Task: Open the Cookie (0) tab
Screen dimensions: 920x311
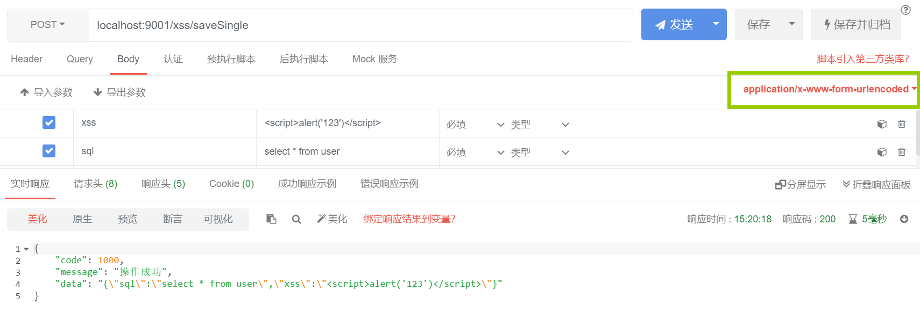Action: 231,184
